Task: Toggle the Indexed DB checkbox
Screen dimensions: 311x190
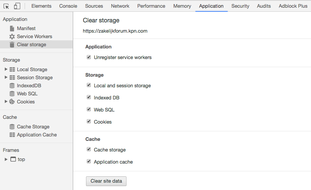Action: tap(89, 98)
